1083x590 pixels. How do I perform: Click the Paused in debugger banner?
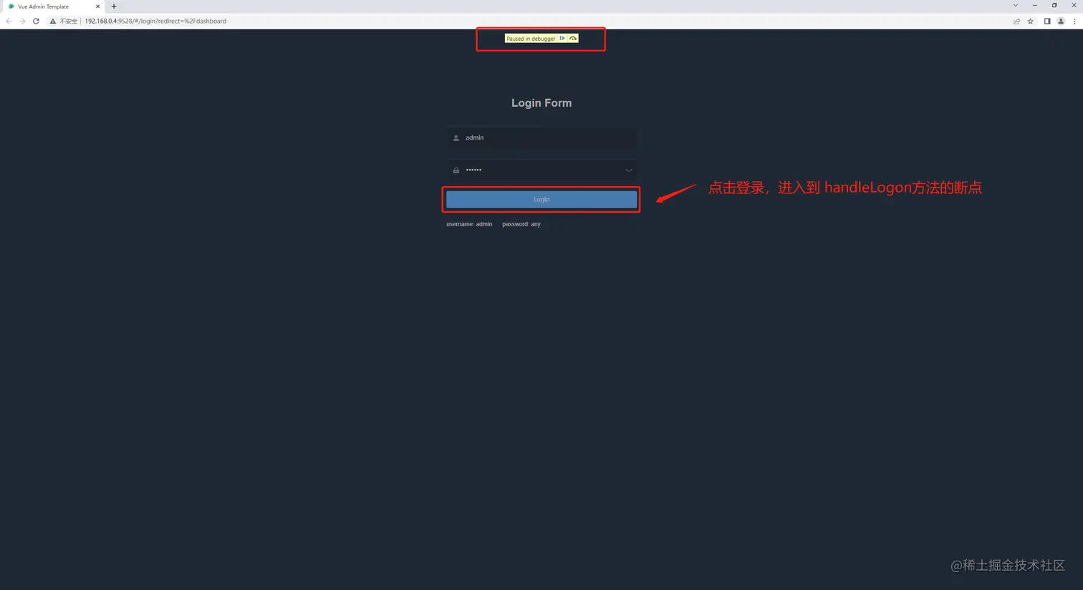coord(531,39)
